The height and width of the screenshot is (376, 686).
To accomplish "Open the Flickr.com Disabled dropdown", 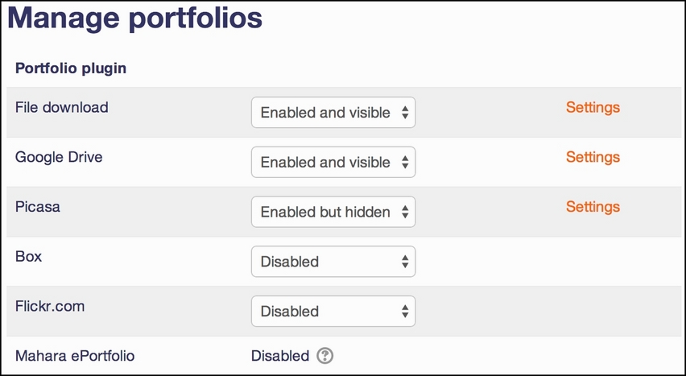I will [333, 312].
